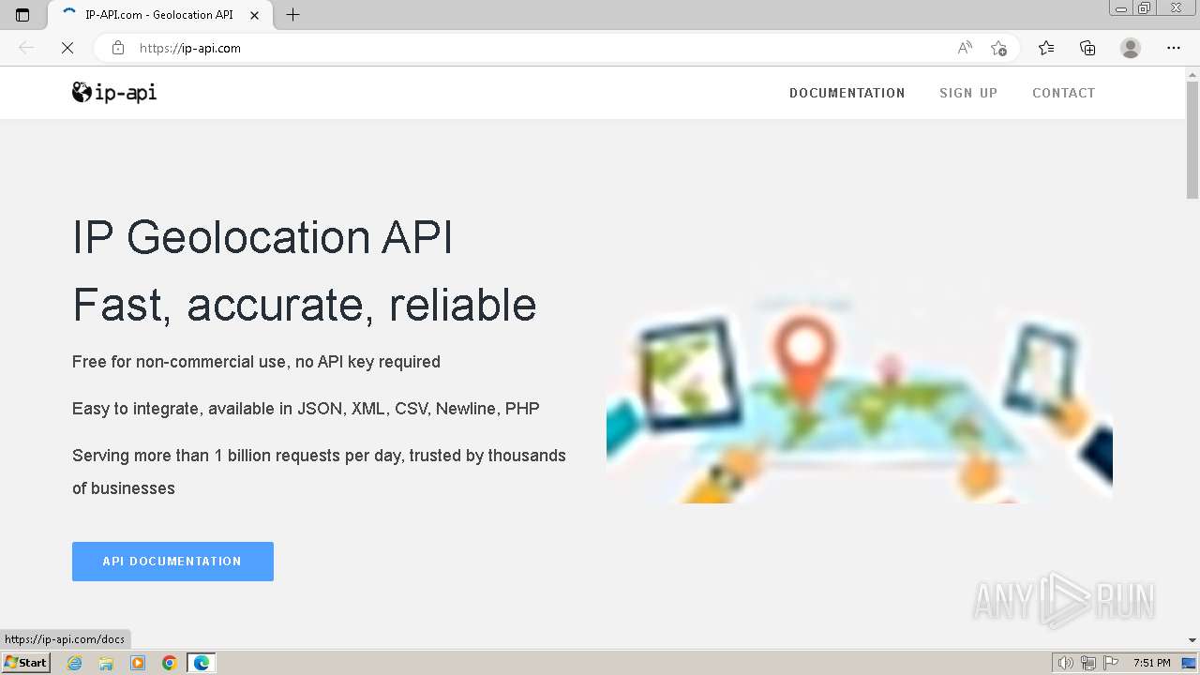Click the scrollbar up arrow
This screenshot has height=675, width=1200.
point(1192,73)
